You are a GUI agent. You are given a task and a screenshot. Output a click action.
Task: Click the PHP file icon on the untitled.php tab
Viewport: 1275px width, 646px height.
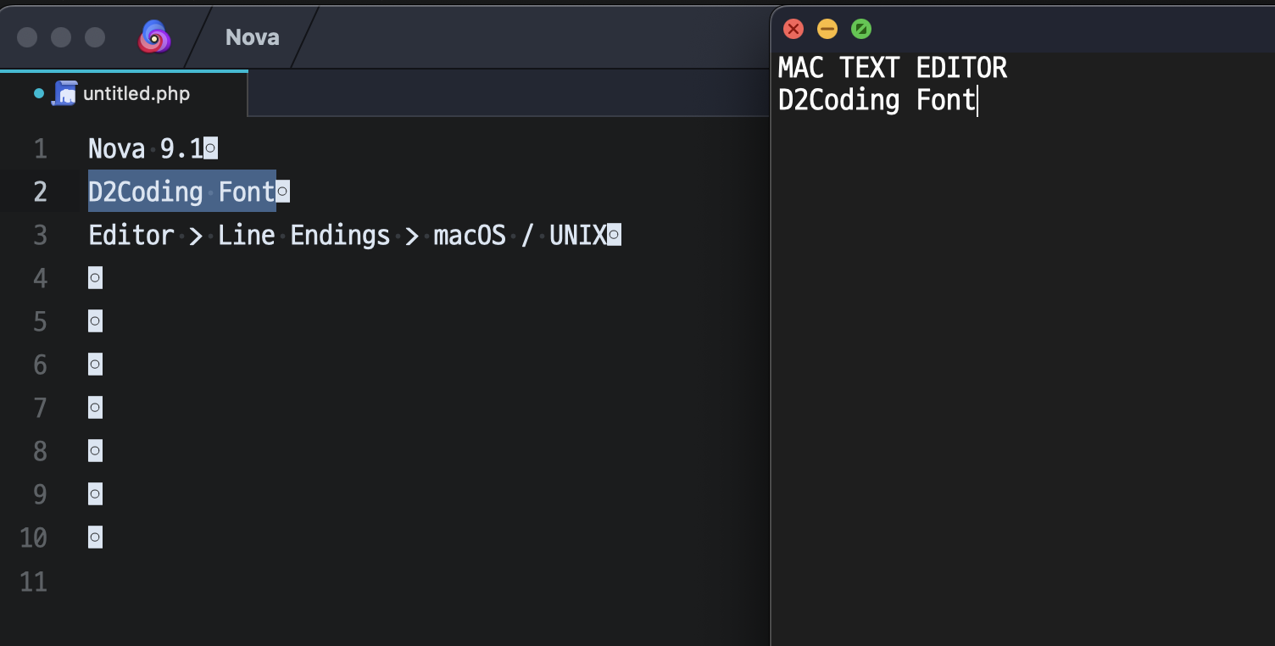[x=65, y=93]
